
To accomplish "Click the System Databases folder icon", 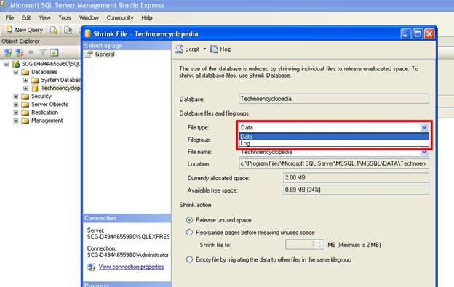I will pos(35,80).
